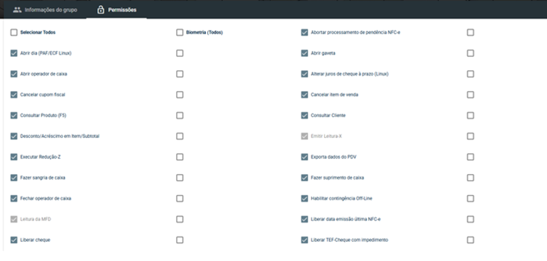The image size is (547, 261).
Task: Uncheck Abrir operador de caixa permission
Action: tap(13, 74)
